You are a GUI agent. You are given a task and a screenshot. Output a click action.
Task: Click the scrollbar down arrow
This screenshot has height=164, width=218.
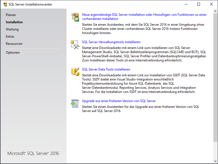(216, 161)
